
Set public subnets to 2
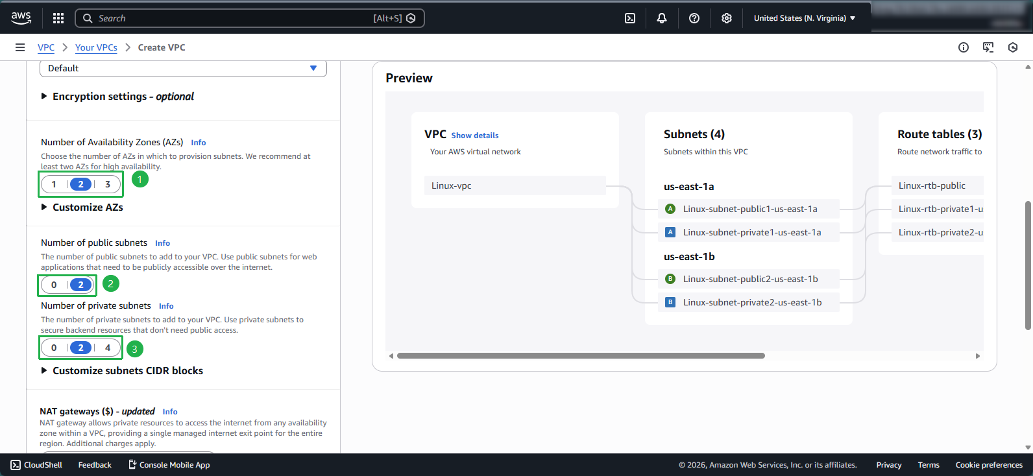80,285
